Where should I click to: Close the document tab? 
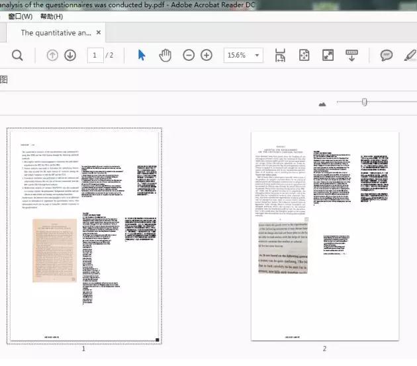click(x=99, y=32)
